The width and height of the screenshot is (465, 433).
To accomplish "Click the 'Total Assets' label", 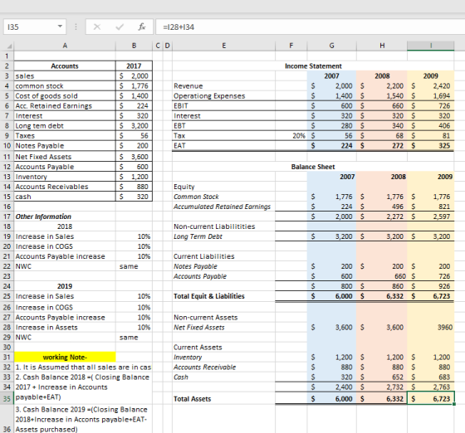I will click(193, 399).
